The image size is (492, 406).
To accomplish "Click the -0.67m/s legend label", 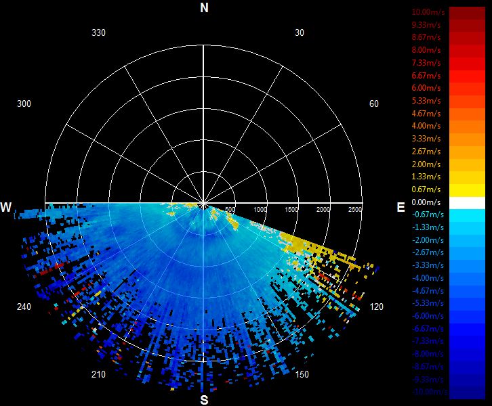I will 428,215.
